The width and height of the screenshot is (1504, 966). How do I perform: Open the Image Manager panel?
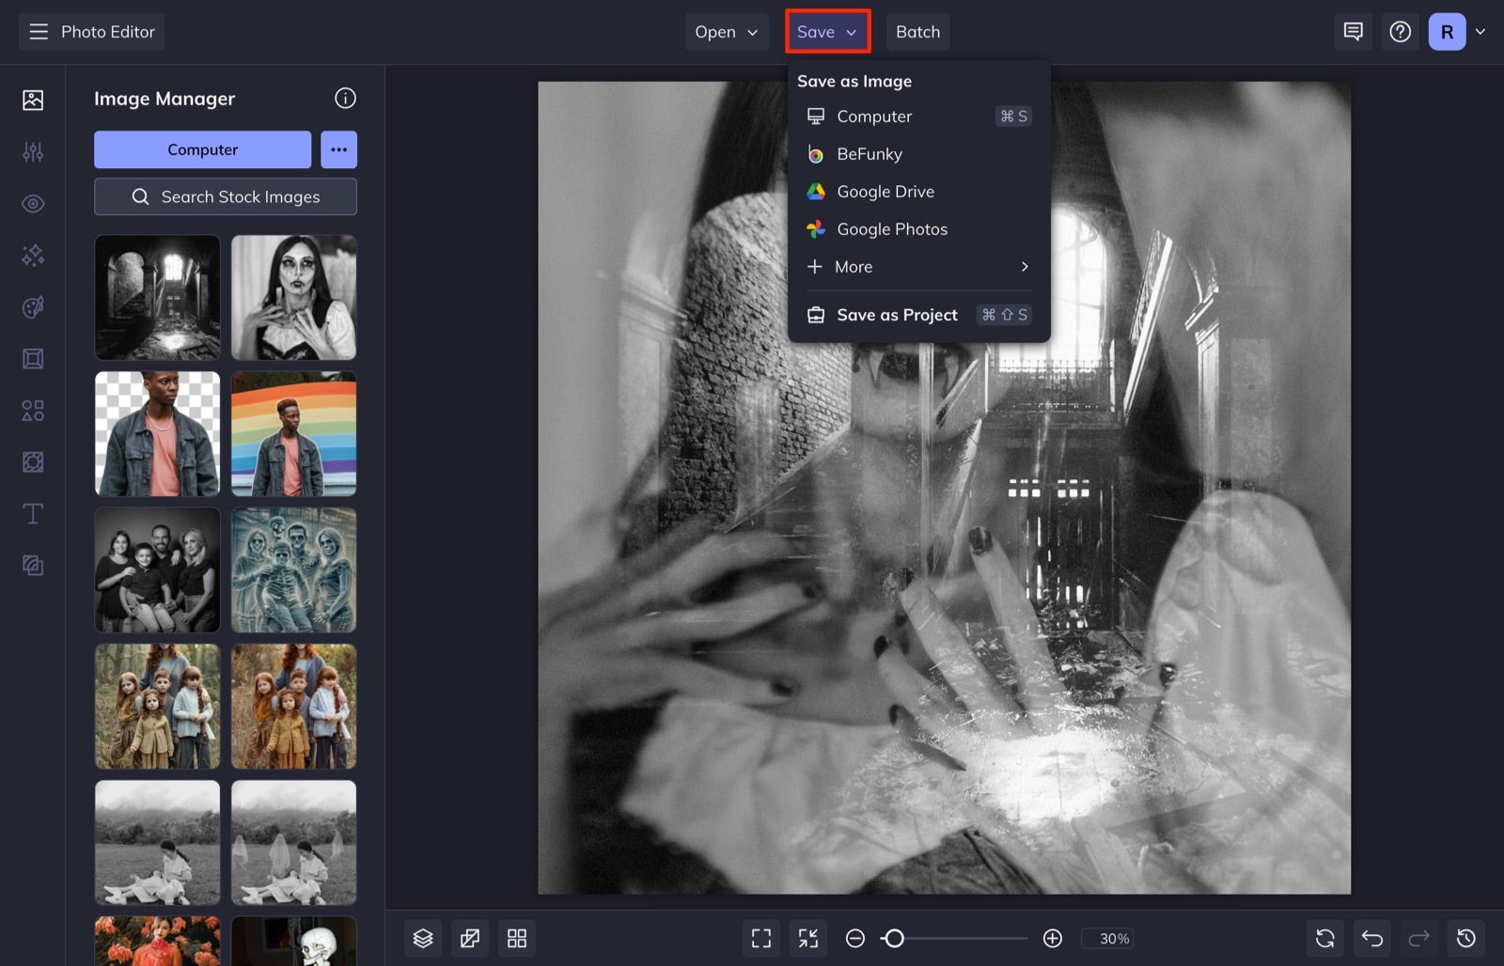33,99
